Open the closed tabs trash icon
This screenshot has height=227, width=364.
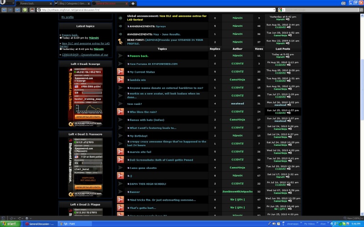[344, 3]
